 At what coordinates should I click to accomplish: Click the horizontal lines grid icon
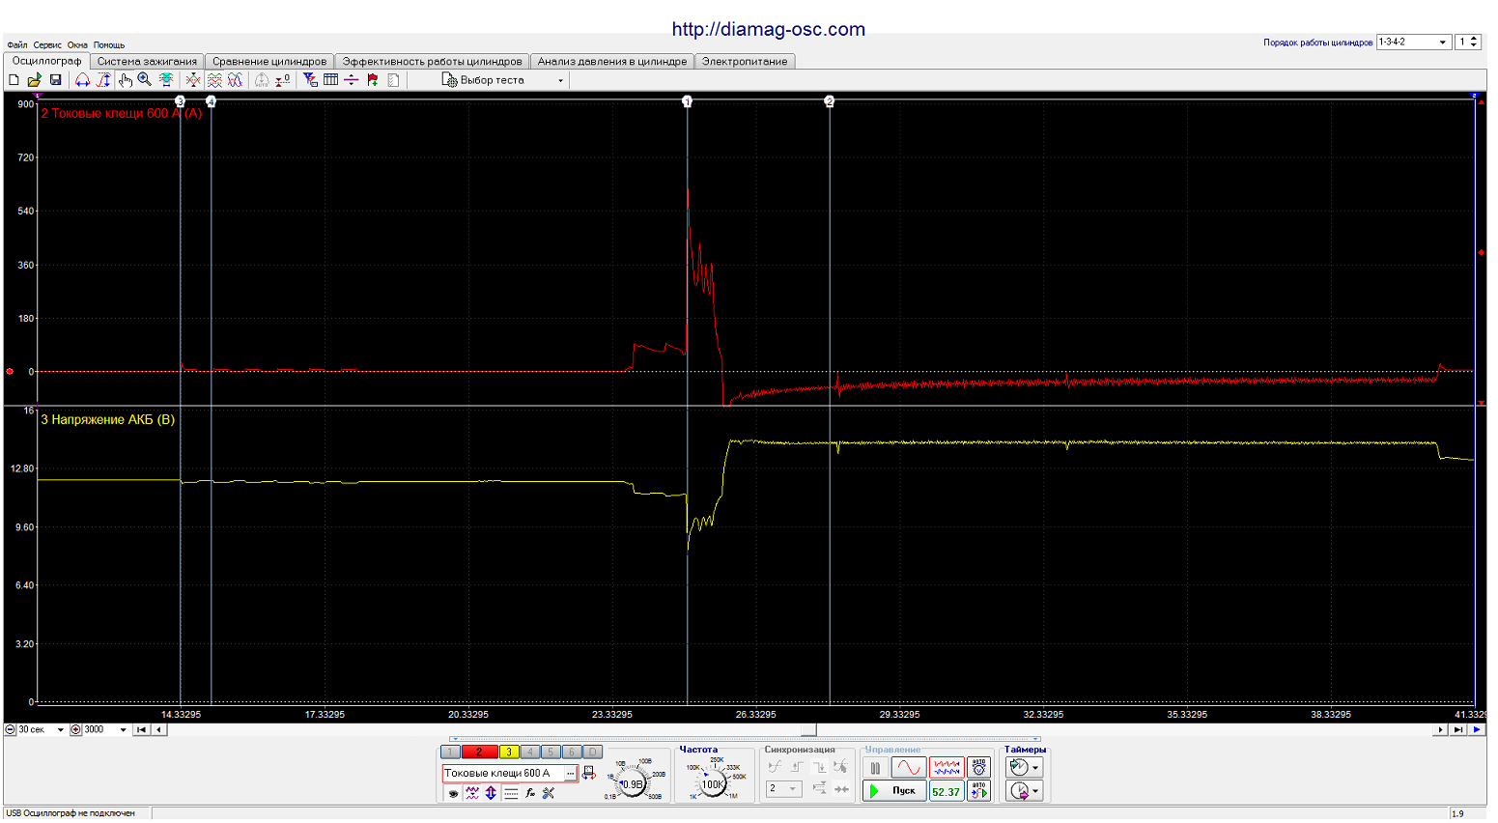511,793
